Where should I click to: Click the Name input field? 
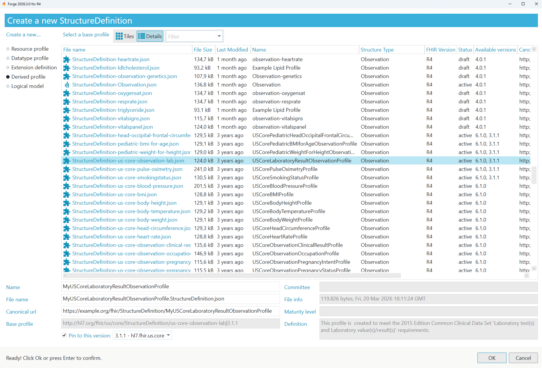pos(170,286)
